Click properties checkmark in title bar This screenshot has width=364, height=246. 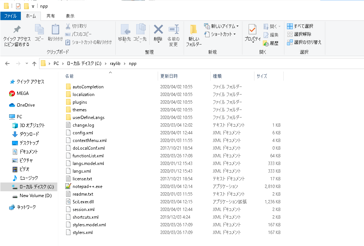(18, 6)
